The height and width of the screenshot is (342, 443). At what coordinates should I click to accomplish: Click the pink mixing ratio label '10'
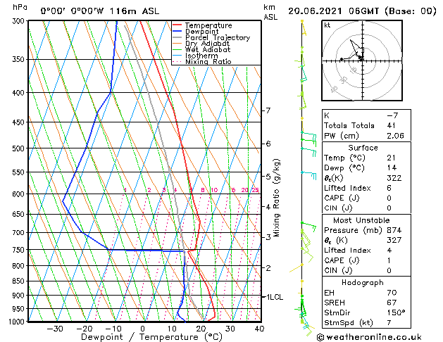coord(214,190)
